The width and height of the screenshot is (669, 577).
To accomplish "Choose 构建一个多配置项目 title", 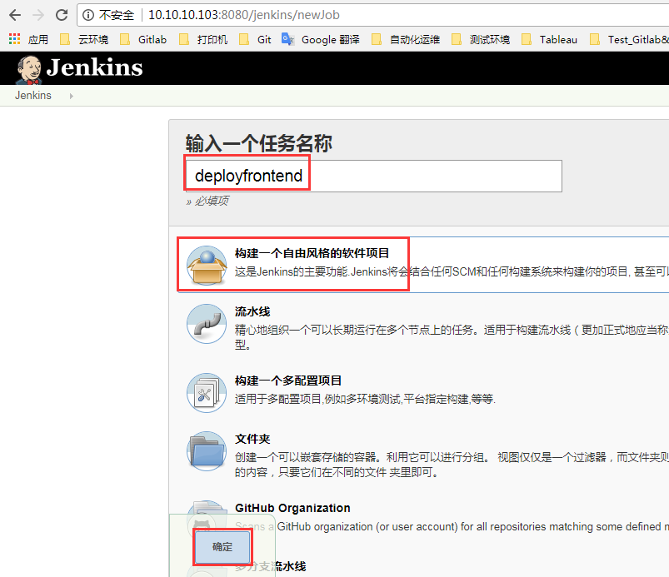I will pos(288,381).
